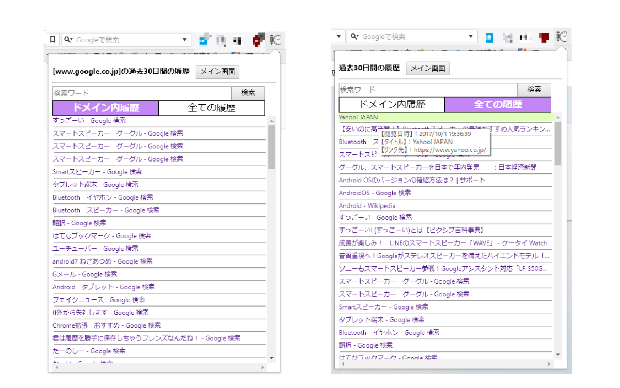Viewport: 620px width, 388px height.
Task: Click the left arrow of the right panel's horizontal scrollbar
Action: (342, 364)
